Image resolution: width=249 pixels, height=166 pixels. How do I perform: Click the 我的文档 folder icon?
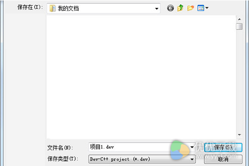pos(53,8)
